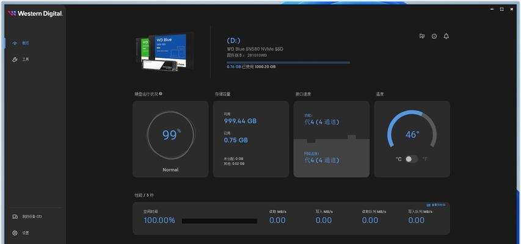
Task: Click the idle time progress bar
Action: (x=219, y=221)
